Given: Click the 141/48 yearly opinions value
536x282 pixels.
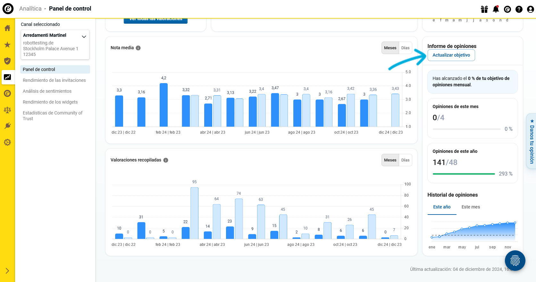Looking at the screenshot, I should coord(445,162).
